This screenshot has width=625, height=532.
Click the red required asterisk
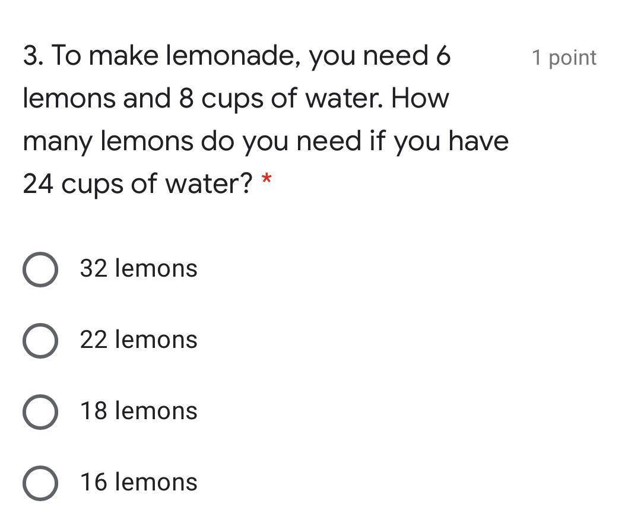click(x=267, y=178)
